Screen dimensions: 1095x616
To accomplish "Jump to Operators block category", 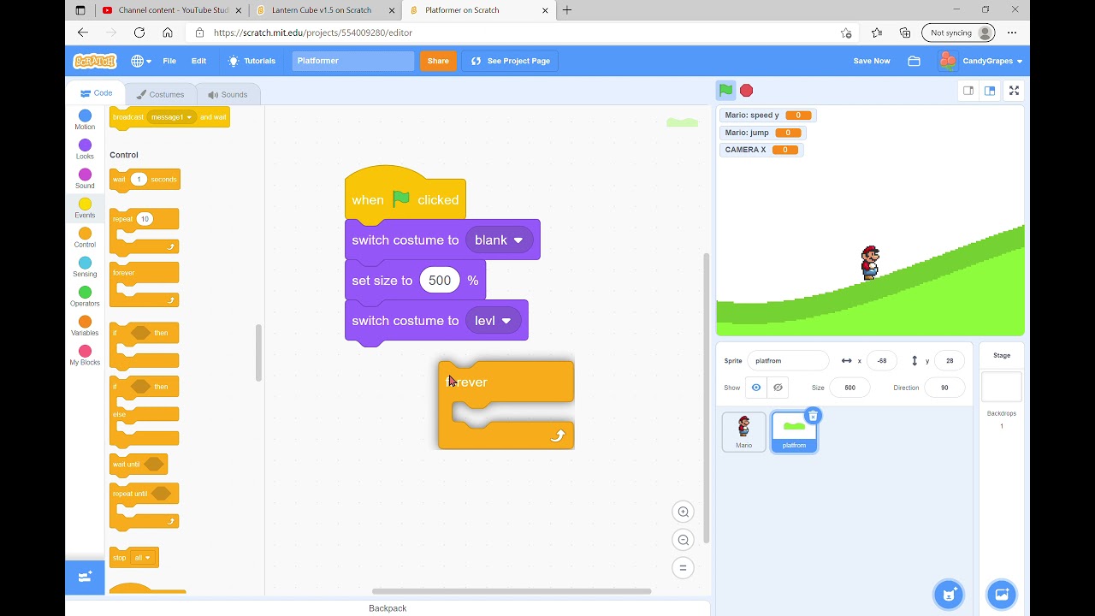I will 85,297.
